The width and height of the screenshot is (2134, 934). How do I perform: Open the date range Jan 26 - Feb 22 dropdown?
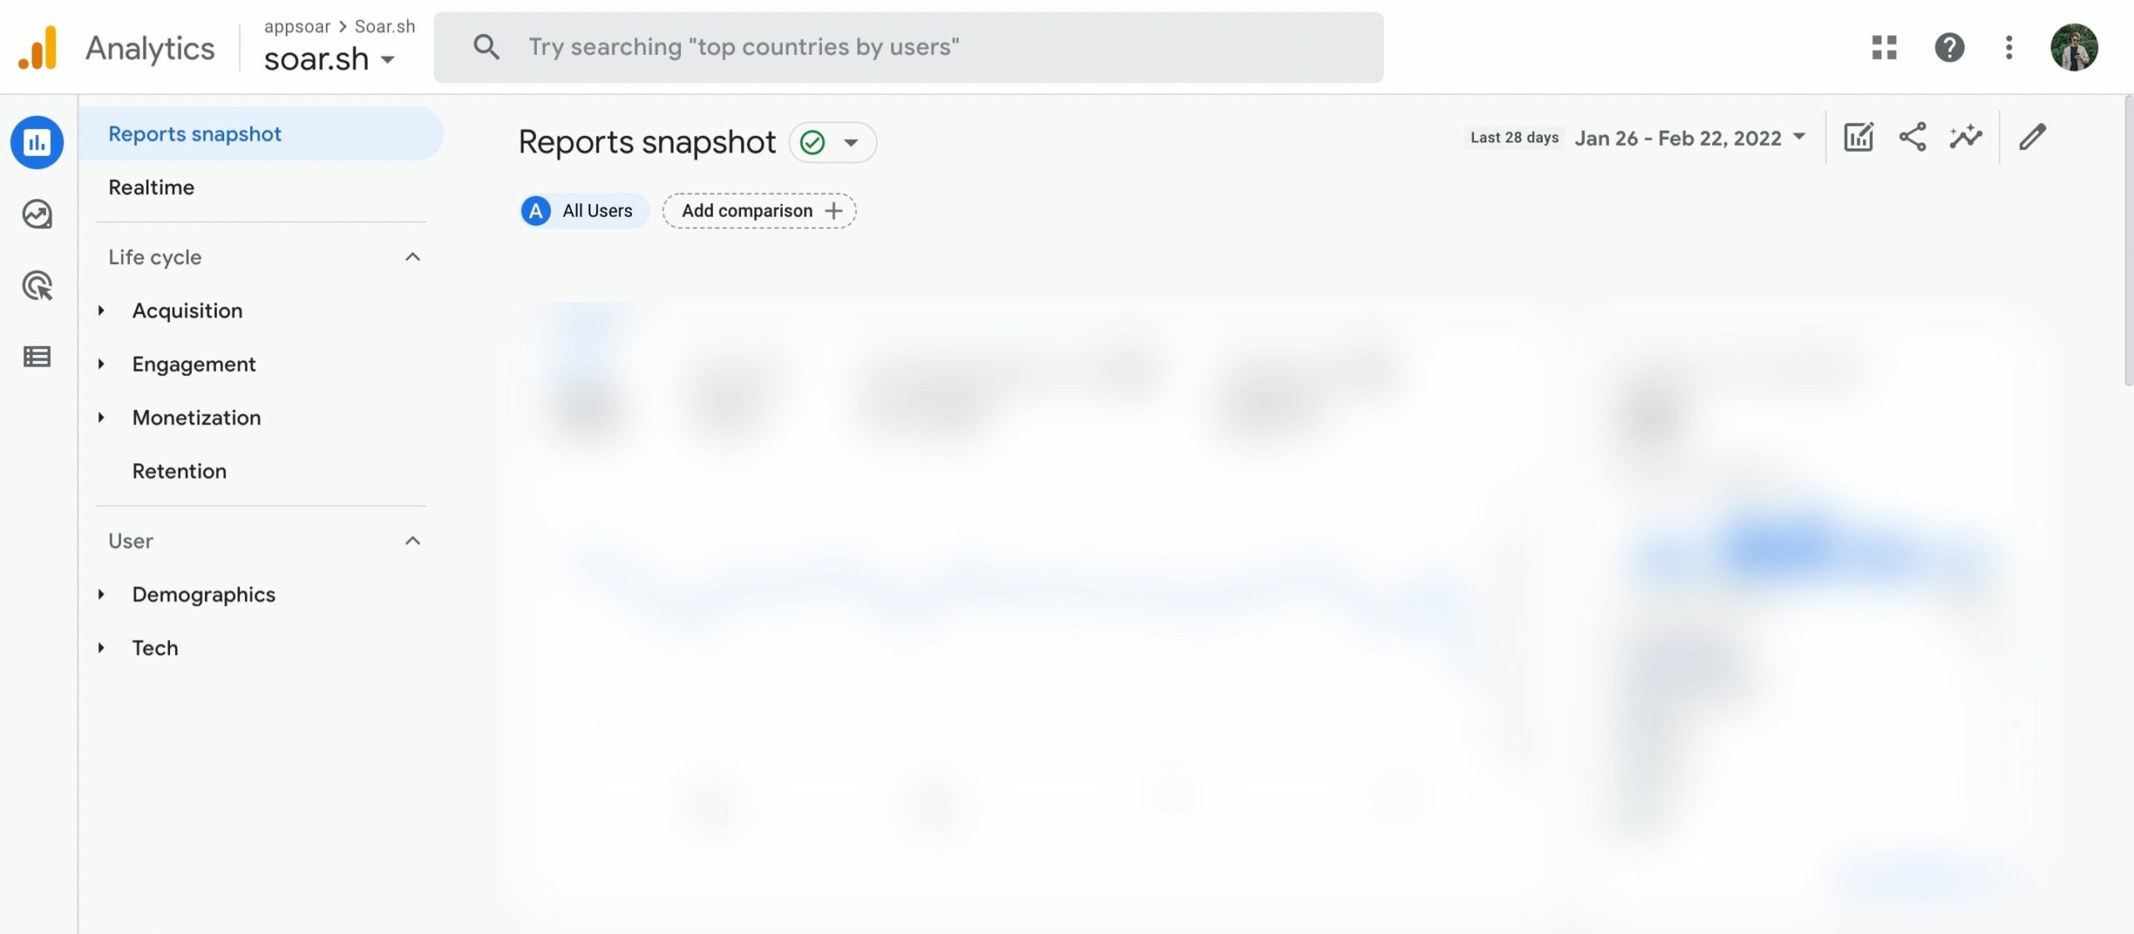1685,136
